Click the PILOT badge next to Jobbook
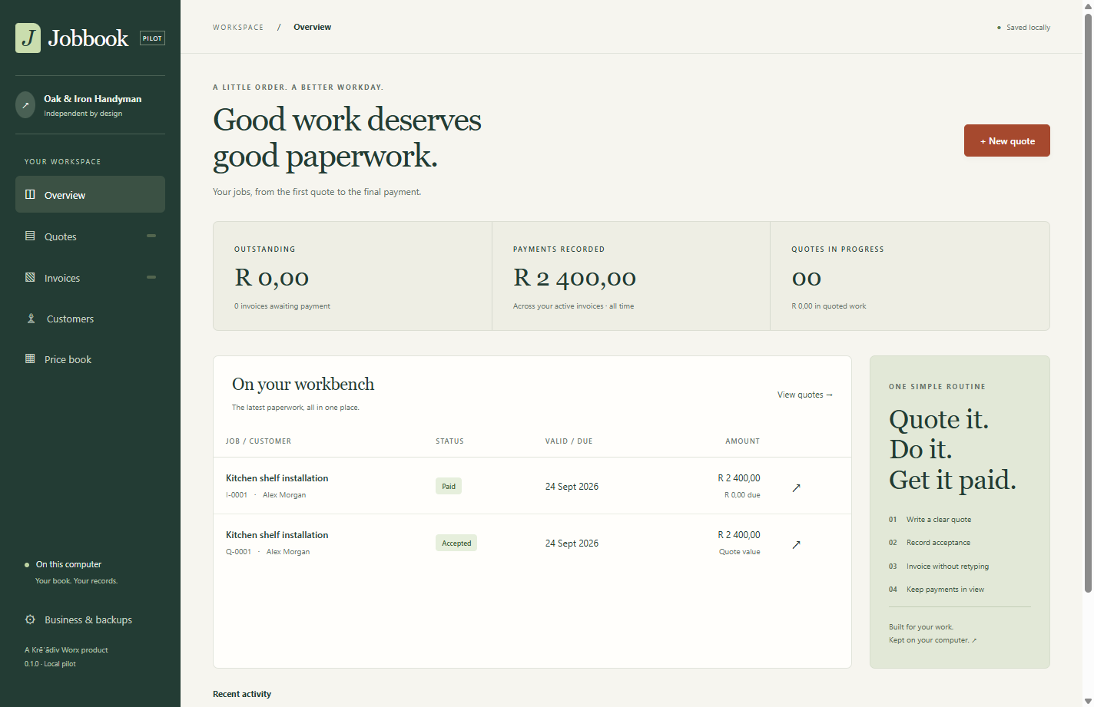The width and height of the screenshot is (1094, 707). click(152, 38)
